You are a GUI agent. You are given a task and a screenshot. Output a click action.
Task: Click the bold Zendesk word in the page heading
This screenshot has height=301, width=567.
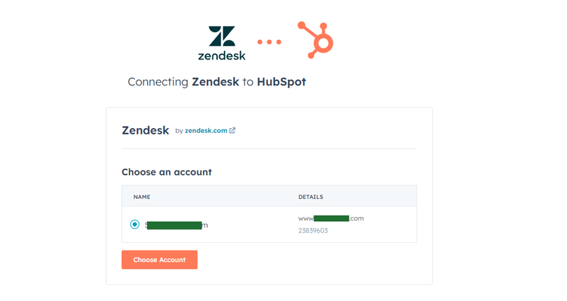click(x=216, y=82)
